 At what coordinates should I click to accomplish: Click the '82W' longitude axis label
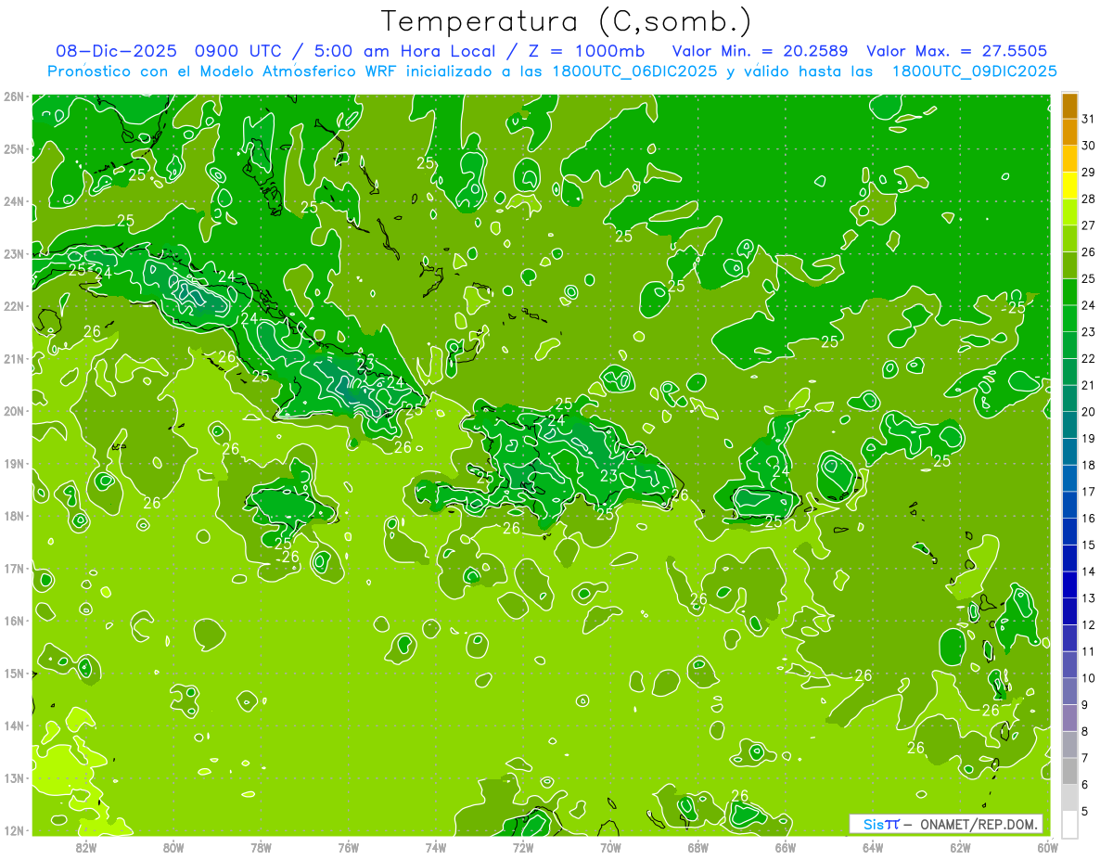tap(85, 847)
